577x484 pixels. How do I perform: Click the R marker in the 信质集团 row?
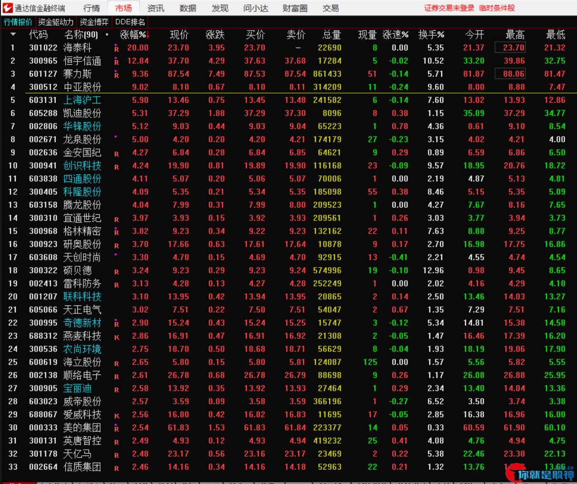(117, 468)
